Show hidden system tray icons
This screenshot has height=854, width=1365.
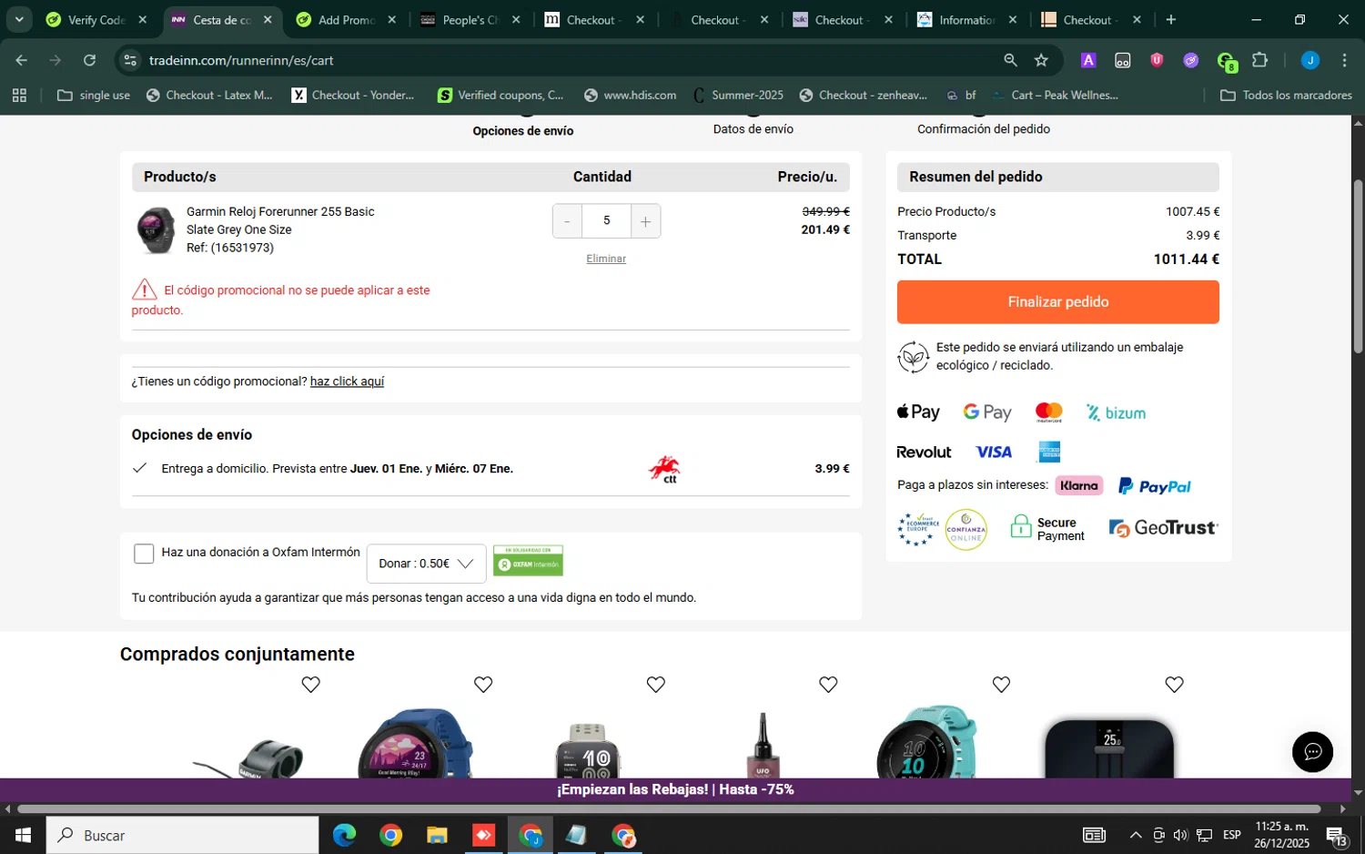(x=1136, y=835)
